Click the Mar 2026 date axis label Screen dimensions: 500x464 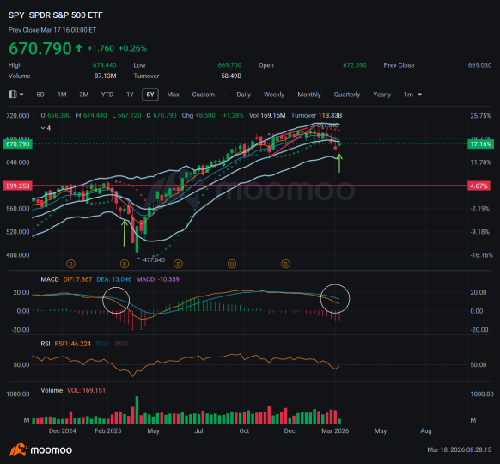(335, 431)
